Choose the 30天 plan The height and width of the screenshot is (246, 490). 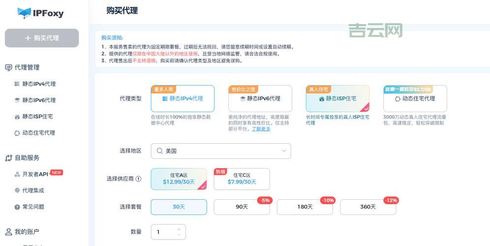[179, 207]
